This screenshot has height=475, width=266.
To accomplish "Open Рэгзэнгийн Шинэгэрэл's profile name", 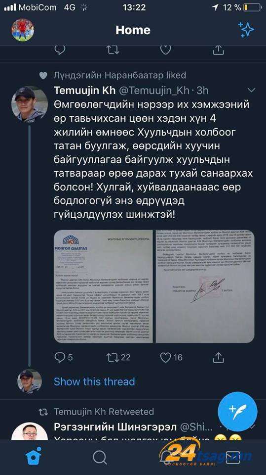I will (x=115, y=427).
